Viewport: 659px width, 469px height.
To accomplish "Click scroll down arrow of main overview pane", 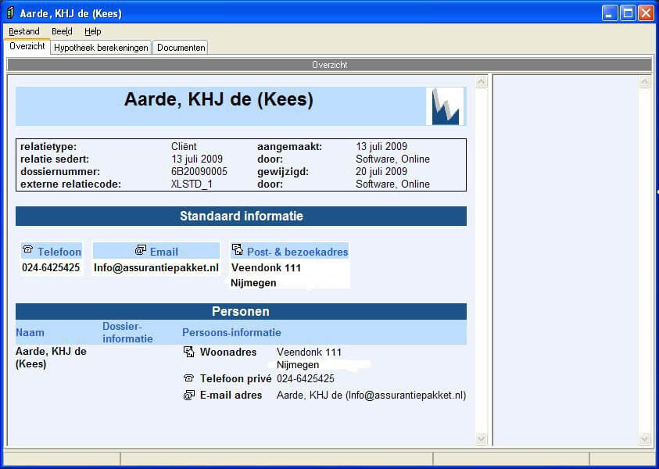I will coord(482,439).
